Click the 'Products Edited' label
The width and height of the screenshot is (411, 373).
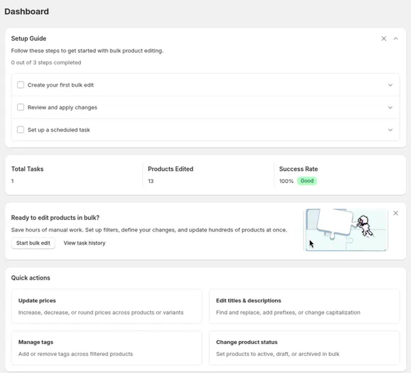[x=171, y=169]
